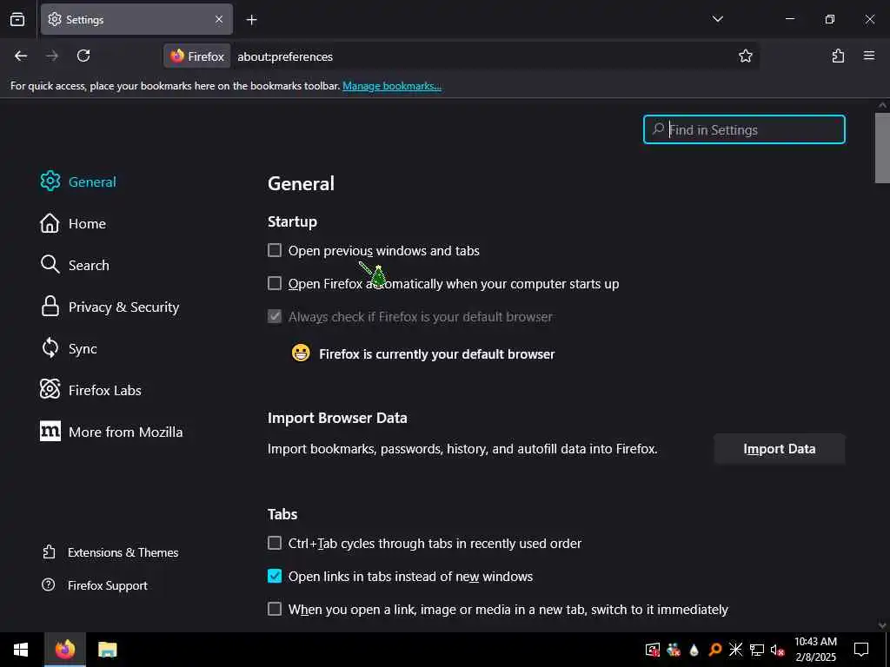The height and width of the screenshot is (667, 890).
Task: Close the Settings tab
Action: [219, 19]
